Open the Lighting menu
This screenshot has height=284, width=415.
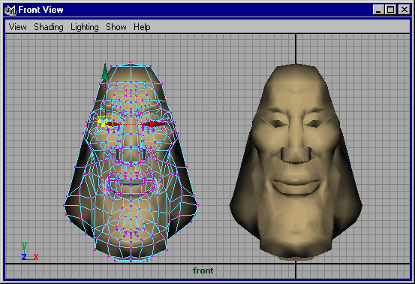tap(85, 27)
